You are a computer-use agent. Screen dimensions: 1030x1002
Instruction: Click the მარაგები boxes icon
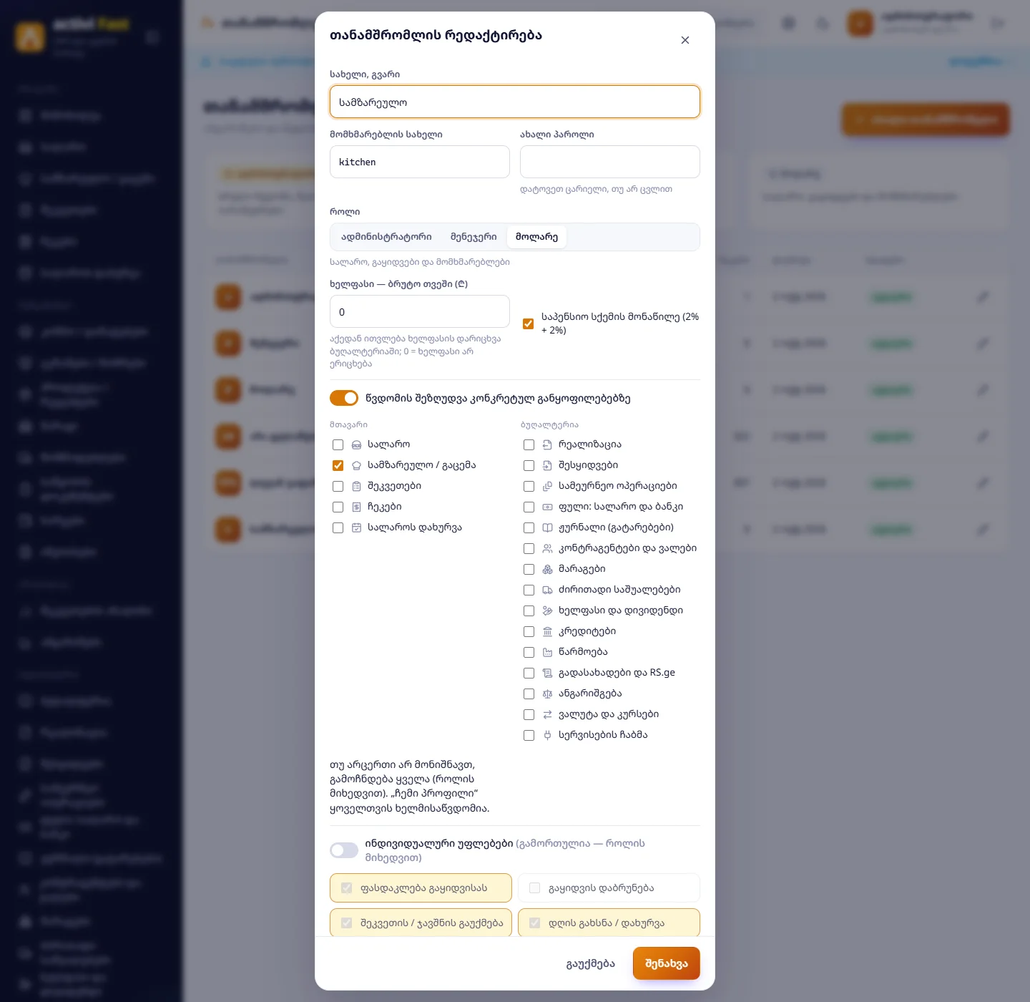[547, 569]
